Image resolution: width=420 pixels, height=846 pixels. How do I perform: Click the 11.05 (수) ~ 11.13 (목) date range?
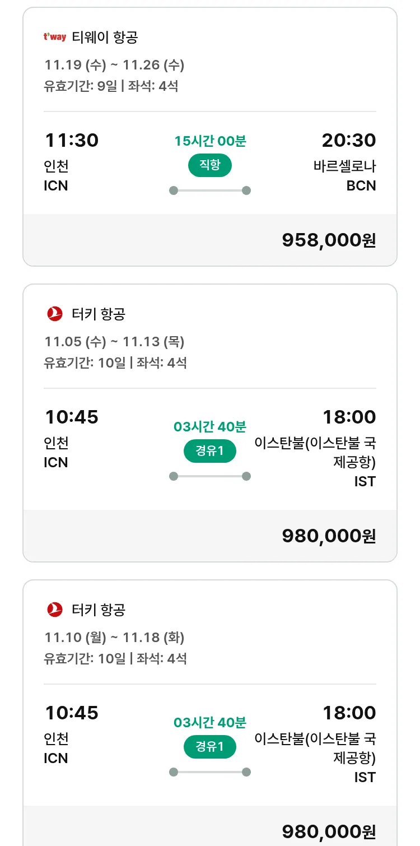point(114,341)
